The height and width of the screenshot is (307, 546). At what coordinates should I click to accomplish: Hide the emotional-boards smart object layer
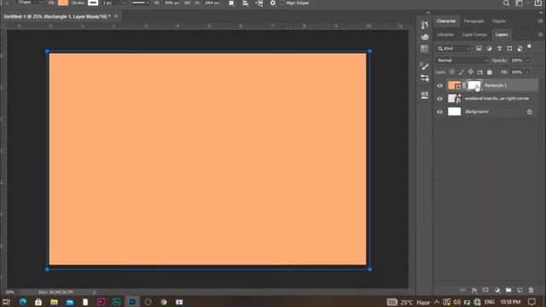point(440,99)
